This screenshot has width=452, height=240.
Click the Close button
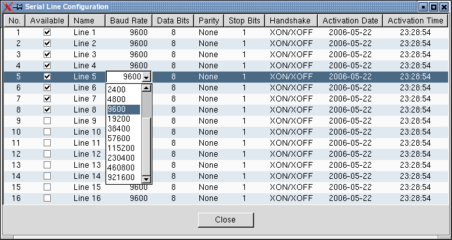tap(226, 220)
